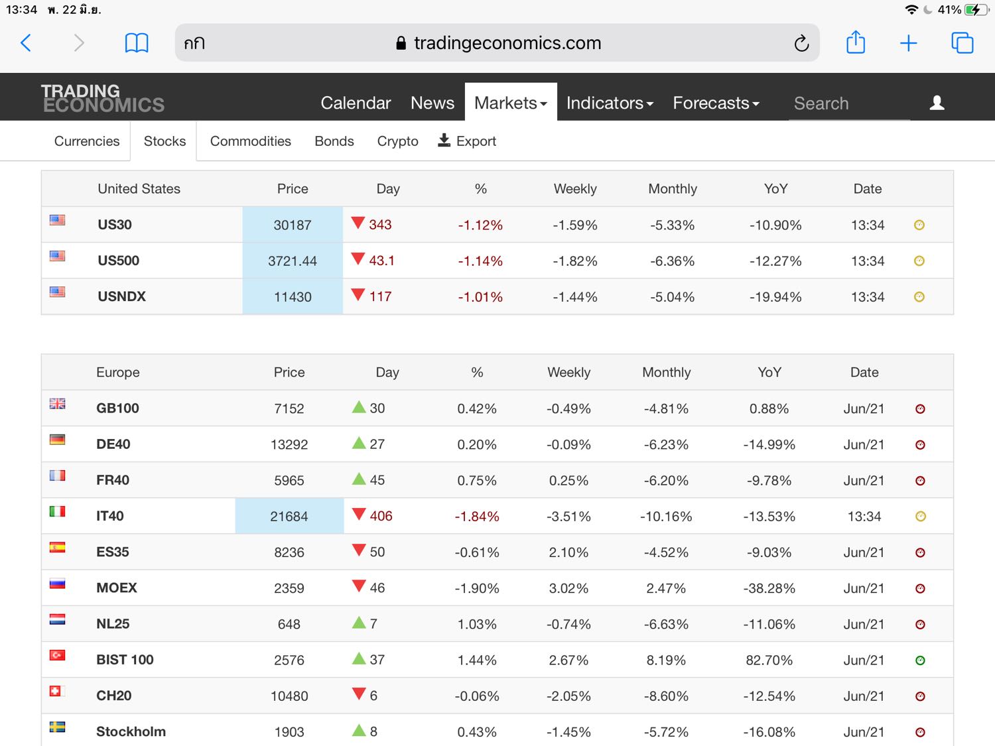Click the United States flag beside US30
Image resolution: width=995 pixels, height=746 pixels.
coord(58,219)
